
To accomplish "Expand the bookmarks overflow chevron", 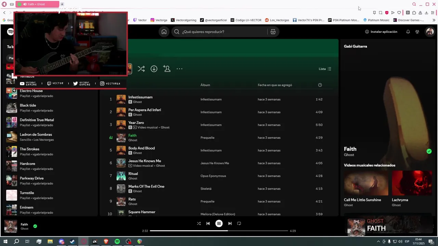I will [x=434, y=20].
